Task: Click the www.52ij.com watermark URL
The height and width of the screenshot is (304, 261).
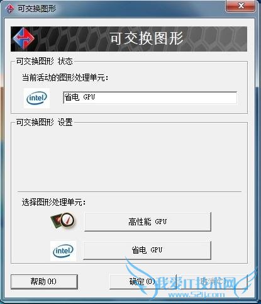Action: click(x=196, y=294)
